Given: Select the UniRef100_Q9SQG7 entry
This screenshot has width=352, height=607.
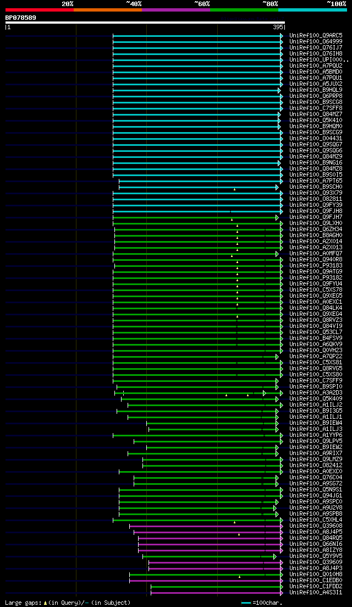Looking at the screenshot, I should pos(316,144).
